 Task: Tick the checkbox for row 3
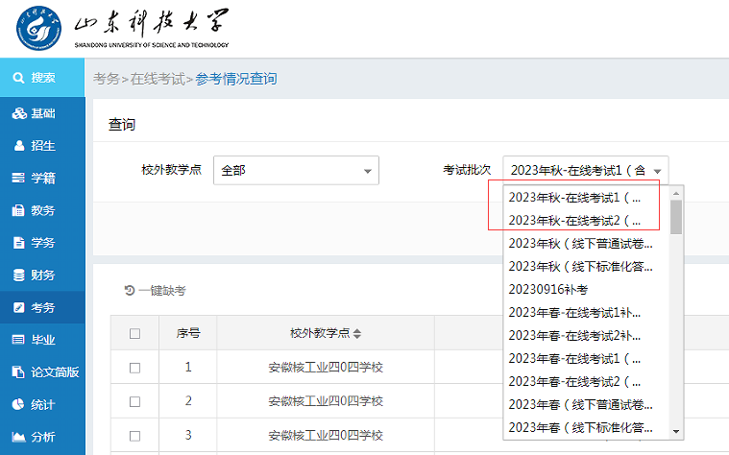click(134, 435)
